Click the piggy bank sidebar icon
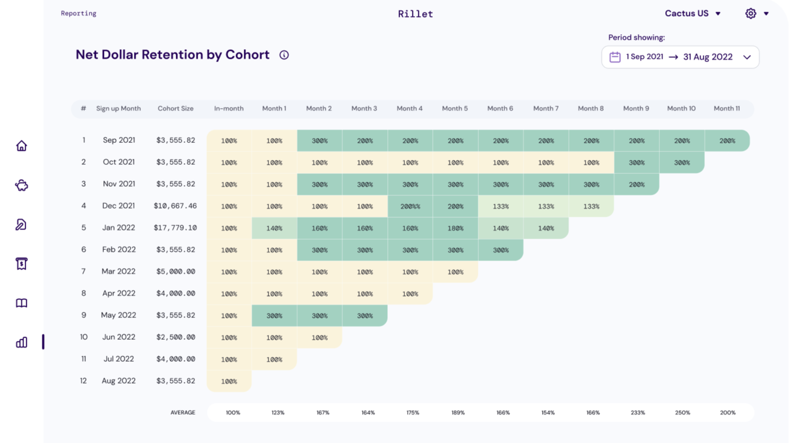 (21, 186)
